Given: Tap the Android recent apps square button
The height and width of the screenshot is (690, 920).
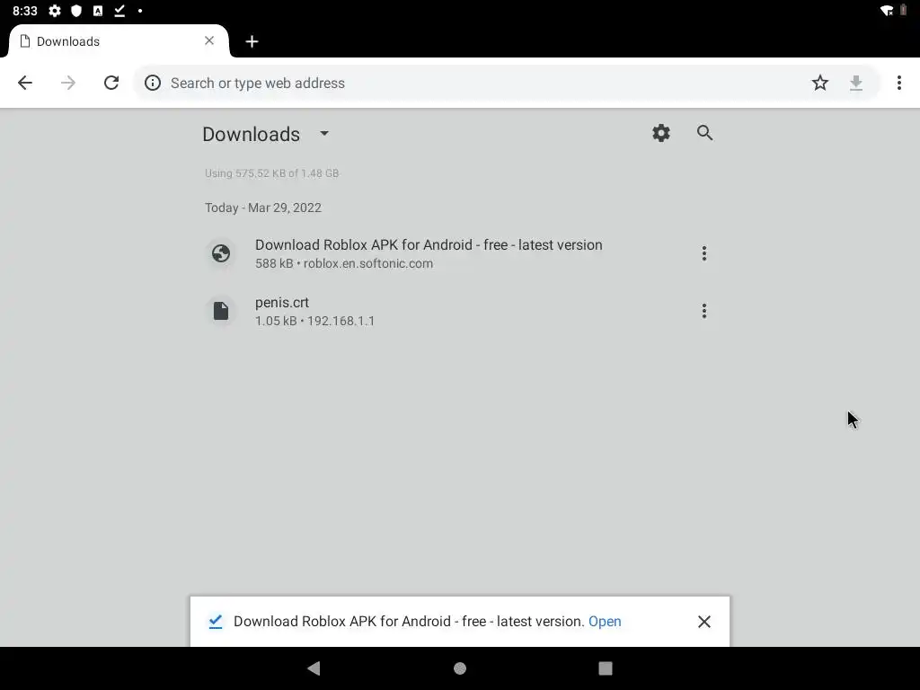Looking at the screenshot, I should point(606,668).
